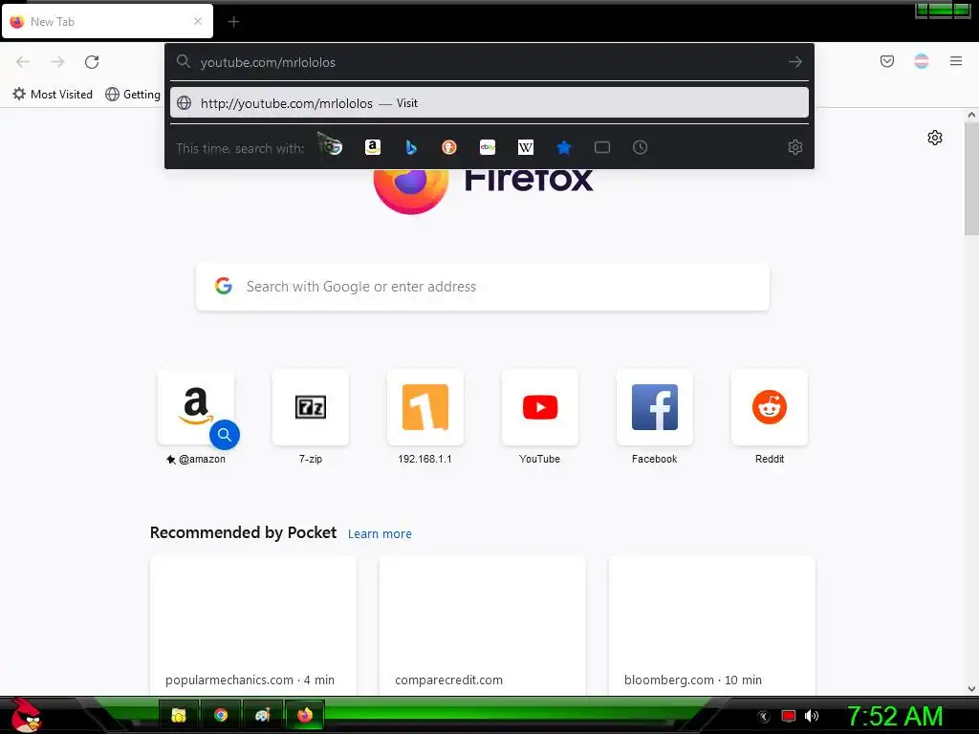Viewport: 979px width, 734px height.
Task: Click the scrollbar down arrow
Action: coord(971,688)
